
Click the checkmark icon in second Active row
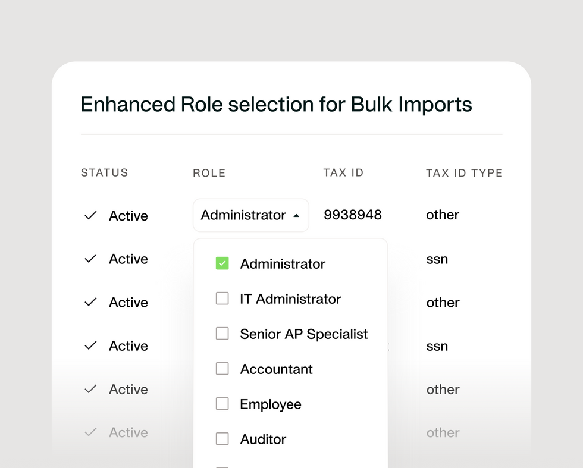pos(90,258)
